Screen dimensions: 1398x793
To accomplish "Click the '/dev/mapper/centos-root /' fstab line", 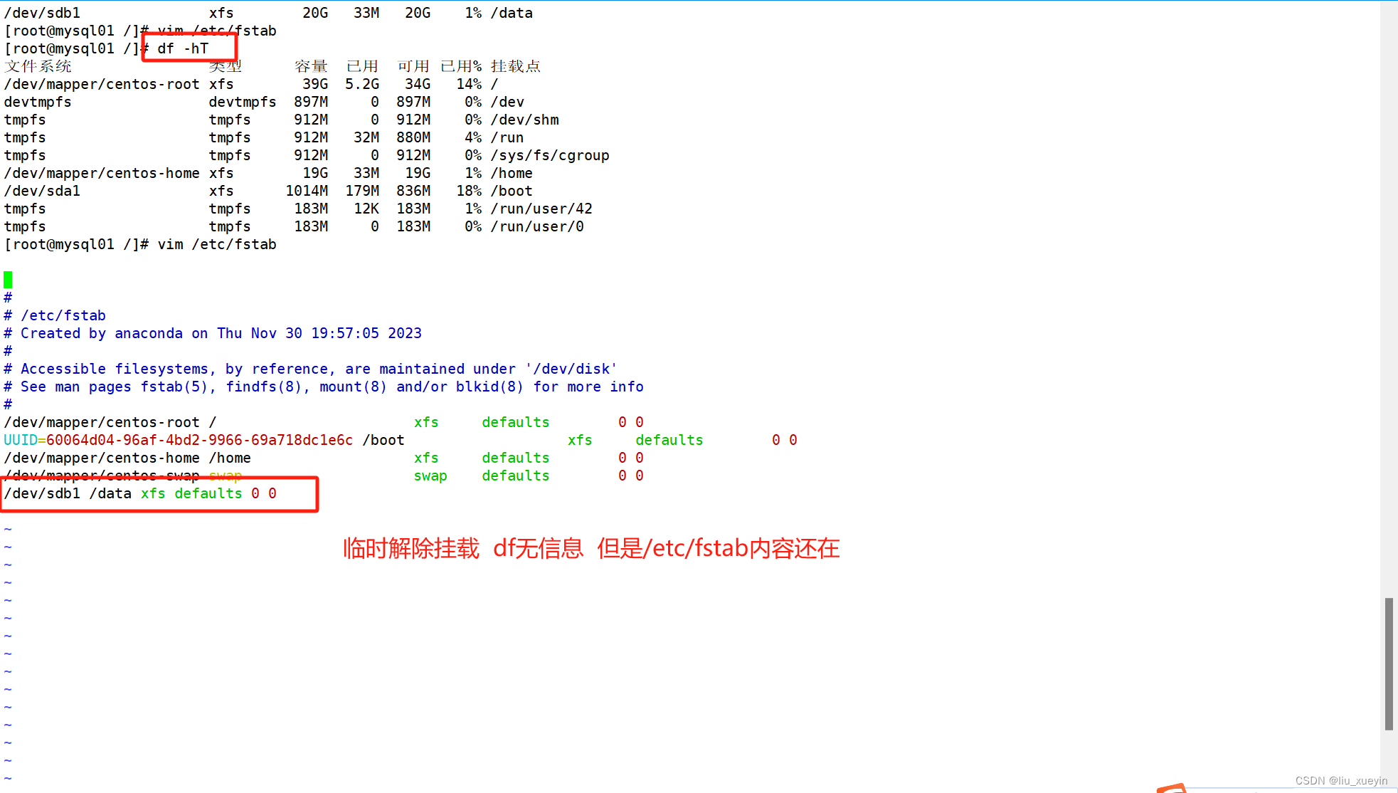I will point(110,422).
